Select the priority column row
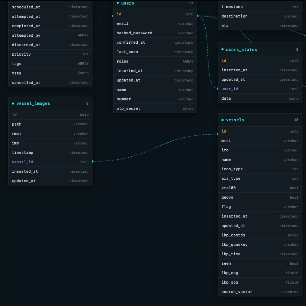Screen dimensions: 306x306 tap(50, 54)
